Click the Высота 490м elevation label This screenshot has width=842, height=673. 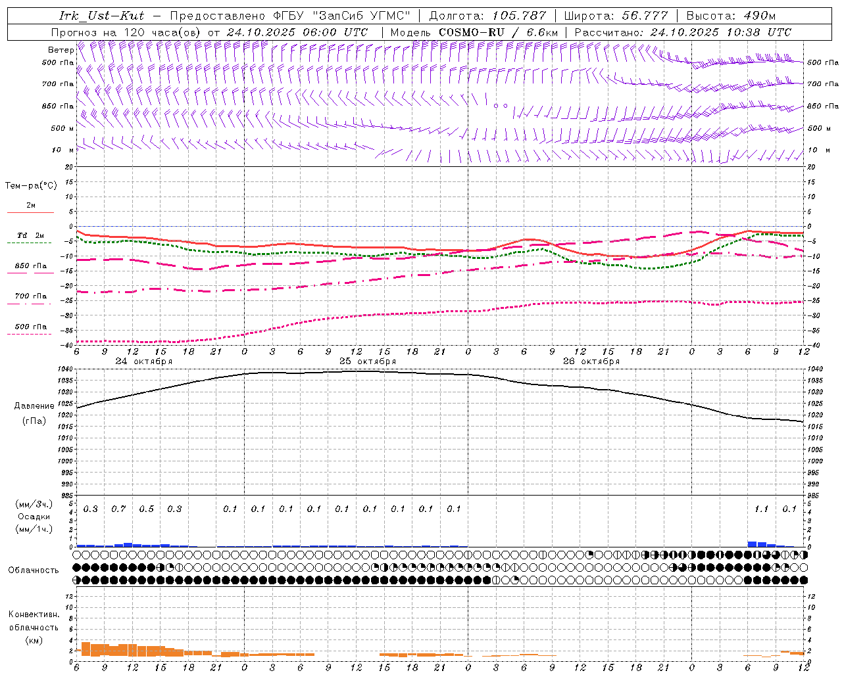pyautogui.click(x=731, y=16)
